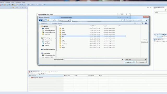Sort files by the Modifié le column
Viewport: 167px width, 94px height.
tap(93, 26)
